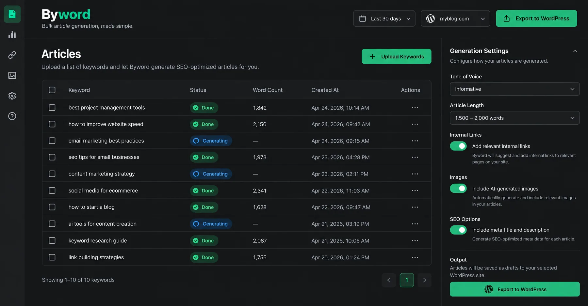Open the analytics bar chart sidebar icon
This screenshot has height=306, width=588.
click(12, 35)
